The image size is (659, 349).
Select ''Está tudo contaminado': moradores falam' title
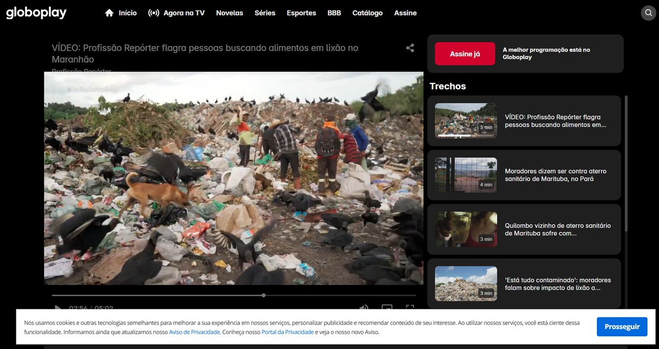pos(557,284)
